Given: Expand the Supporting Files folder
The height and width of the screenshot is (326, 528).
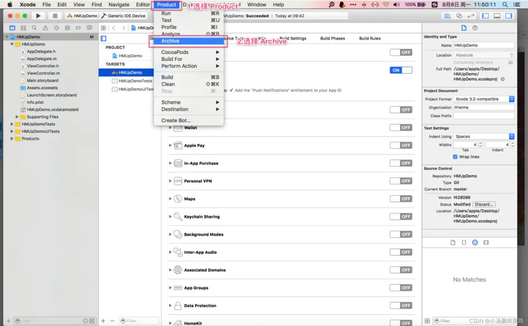Looking at the screenshot, I should tap(17, 117).
